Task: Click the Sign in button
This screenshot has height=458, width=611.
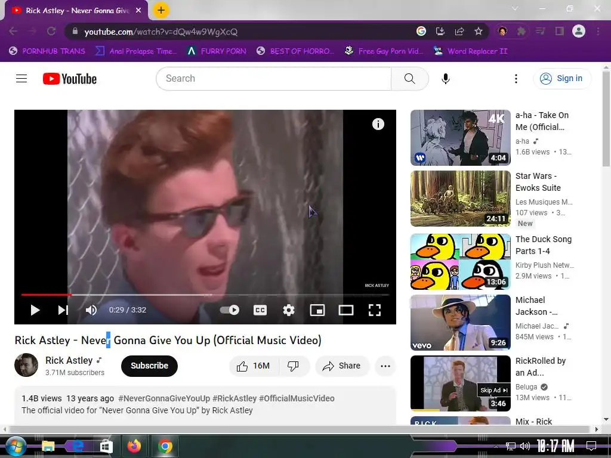Action: click(x=562, y=78)
